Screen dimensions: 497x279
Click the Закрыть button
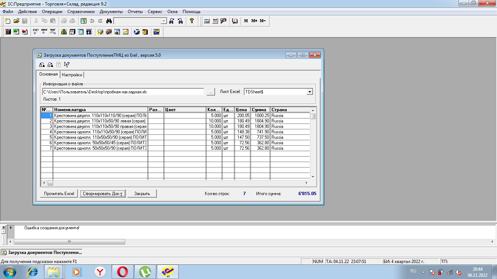coord(142,194)
